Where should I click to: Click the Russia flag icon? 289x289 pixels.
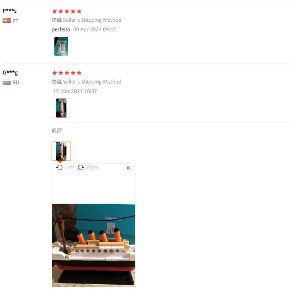7,82
